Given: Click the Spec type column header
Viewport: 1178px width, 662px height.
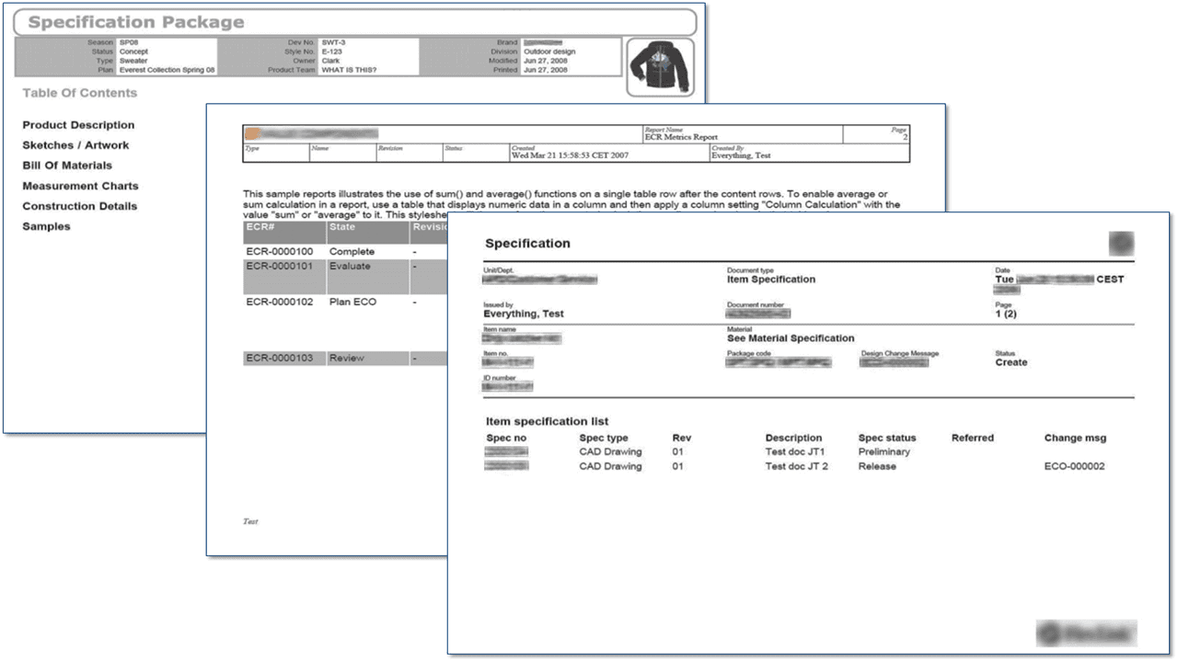Looking at the screenshot, I should [603, 438].
